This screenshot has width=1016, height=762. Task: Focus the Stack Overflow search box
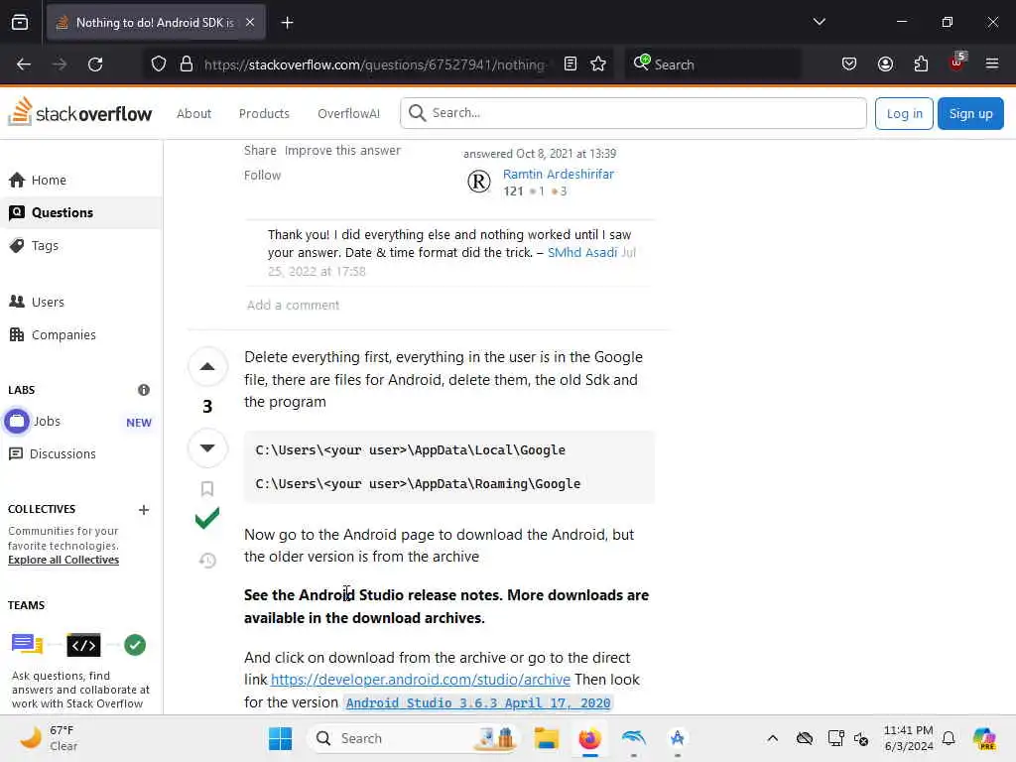[x=633, y=113]
